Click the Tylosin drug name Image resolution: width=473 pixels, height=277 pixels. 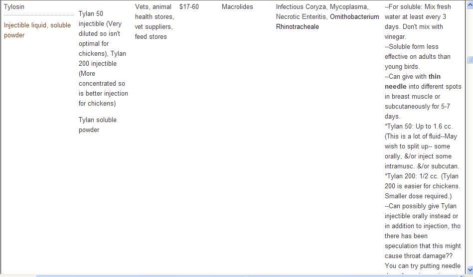14,7
